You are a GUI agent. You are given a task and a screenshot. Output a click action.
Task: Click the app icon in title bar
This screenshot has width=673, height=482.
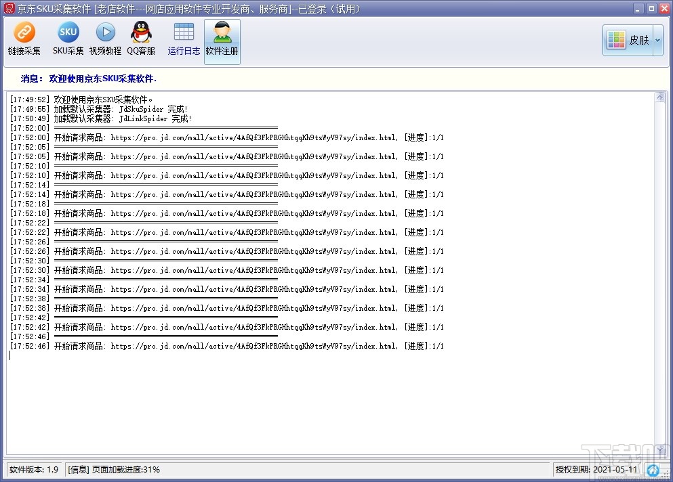tap(9, 8)
